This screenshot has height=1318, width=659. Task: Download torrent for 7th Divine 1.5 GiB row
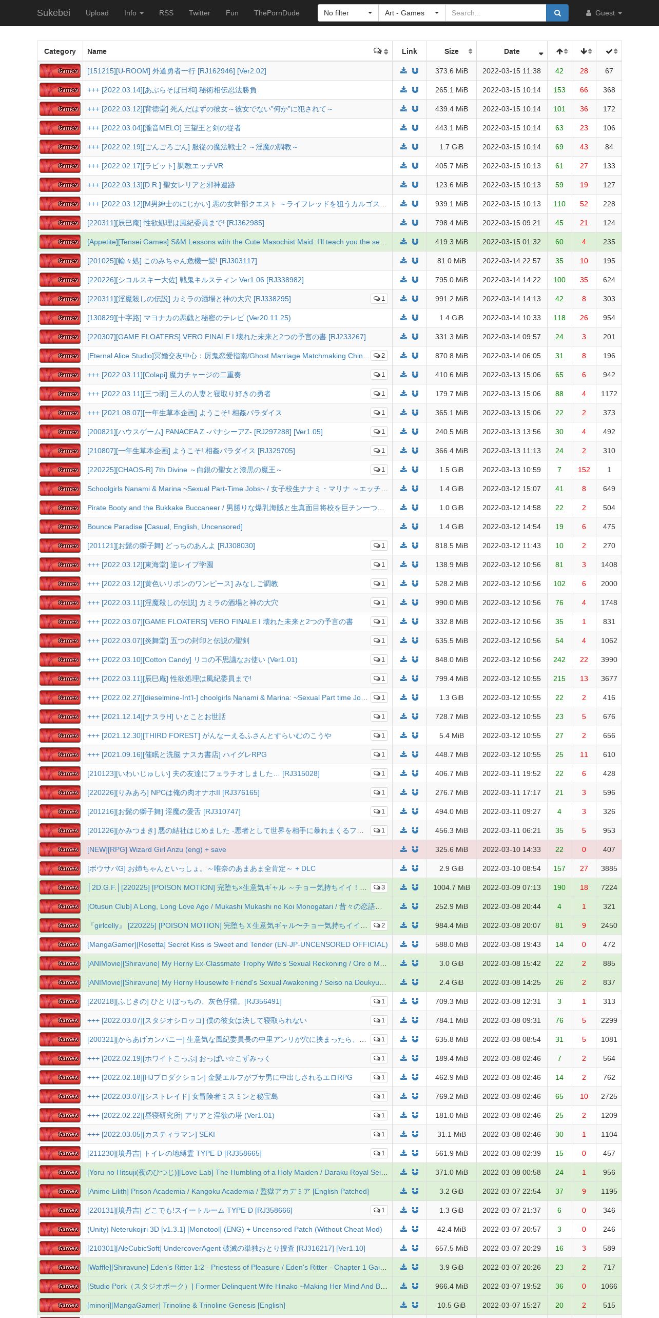[x=404, y=470]
